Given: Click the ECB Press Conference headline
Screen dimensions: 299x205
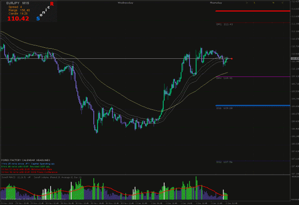Looking at the screenshot, I should (29, 172).
